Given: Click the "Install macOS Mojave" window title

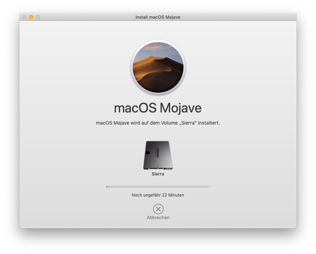Looking at the screenshot, I should [158, 17].
